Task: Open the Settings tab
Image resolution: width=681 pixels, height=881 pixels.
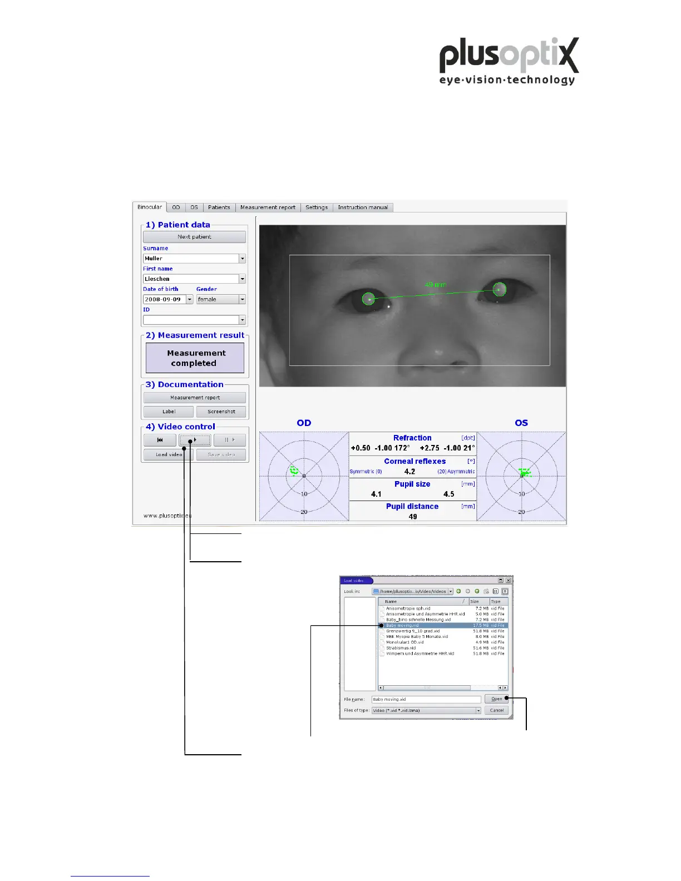Action: [x=317, y=207]
